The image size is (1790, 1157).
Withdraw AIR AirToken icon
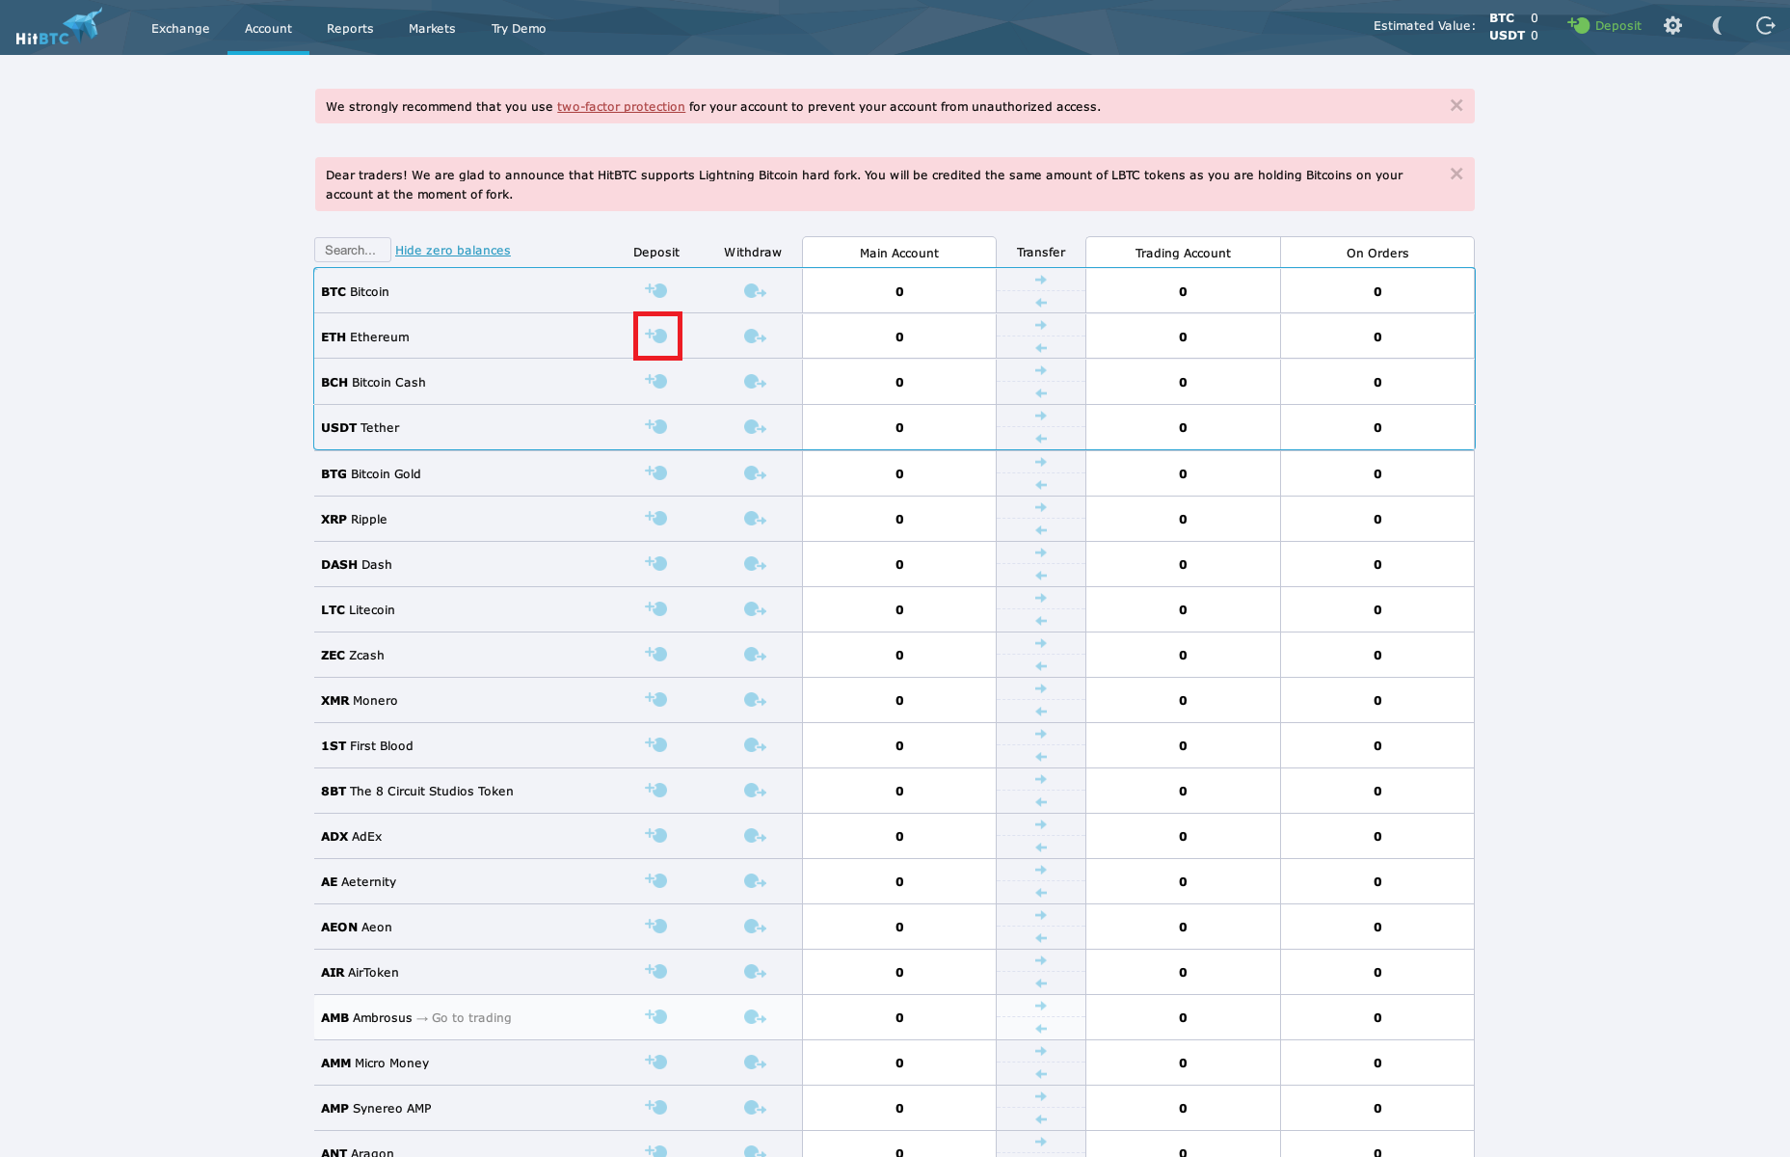tap(755, 972)
